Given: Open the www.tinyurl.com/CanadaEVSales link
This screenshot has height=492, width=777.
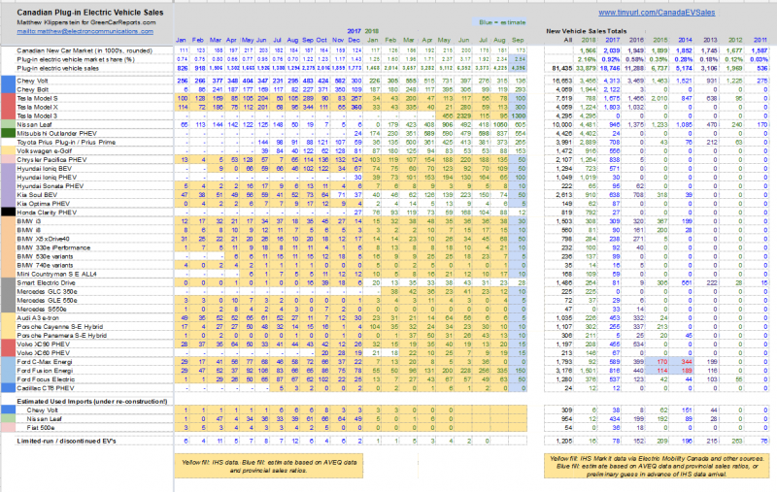Looking at the screenshot, I should click(657, 13).
